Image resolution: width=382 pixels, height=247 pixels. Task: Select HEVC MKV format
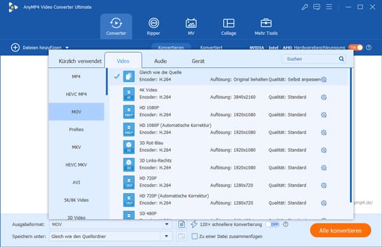(76, 164)
